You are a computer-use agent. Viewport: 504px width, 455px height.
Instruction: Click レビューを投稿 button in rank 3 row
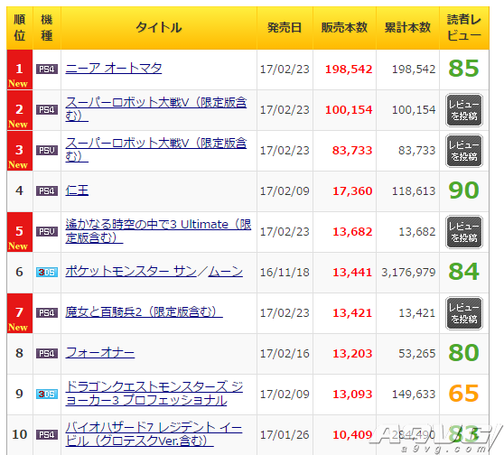point(464,151)
